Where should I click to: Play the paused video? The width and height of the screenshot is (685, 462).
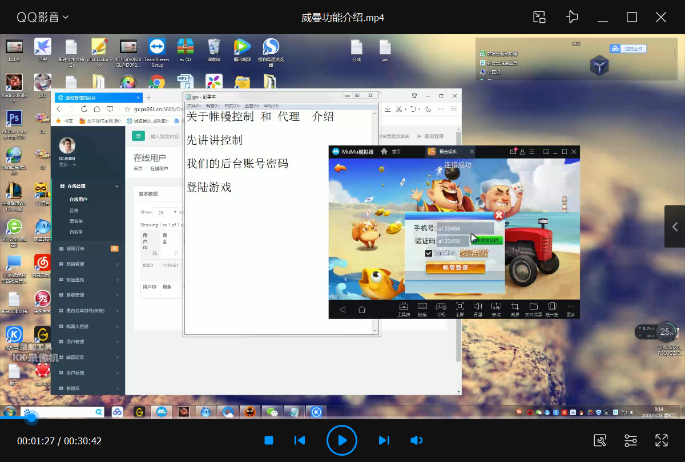pyautogui.click(x=342, y=440)
